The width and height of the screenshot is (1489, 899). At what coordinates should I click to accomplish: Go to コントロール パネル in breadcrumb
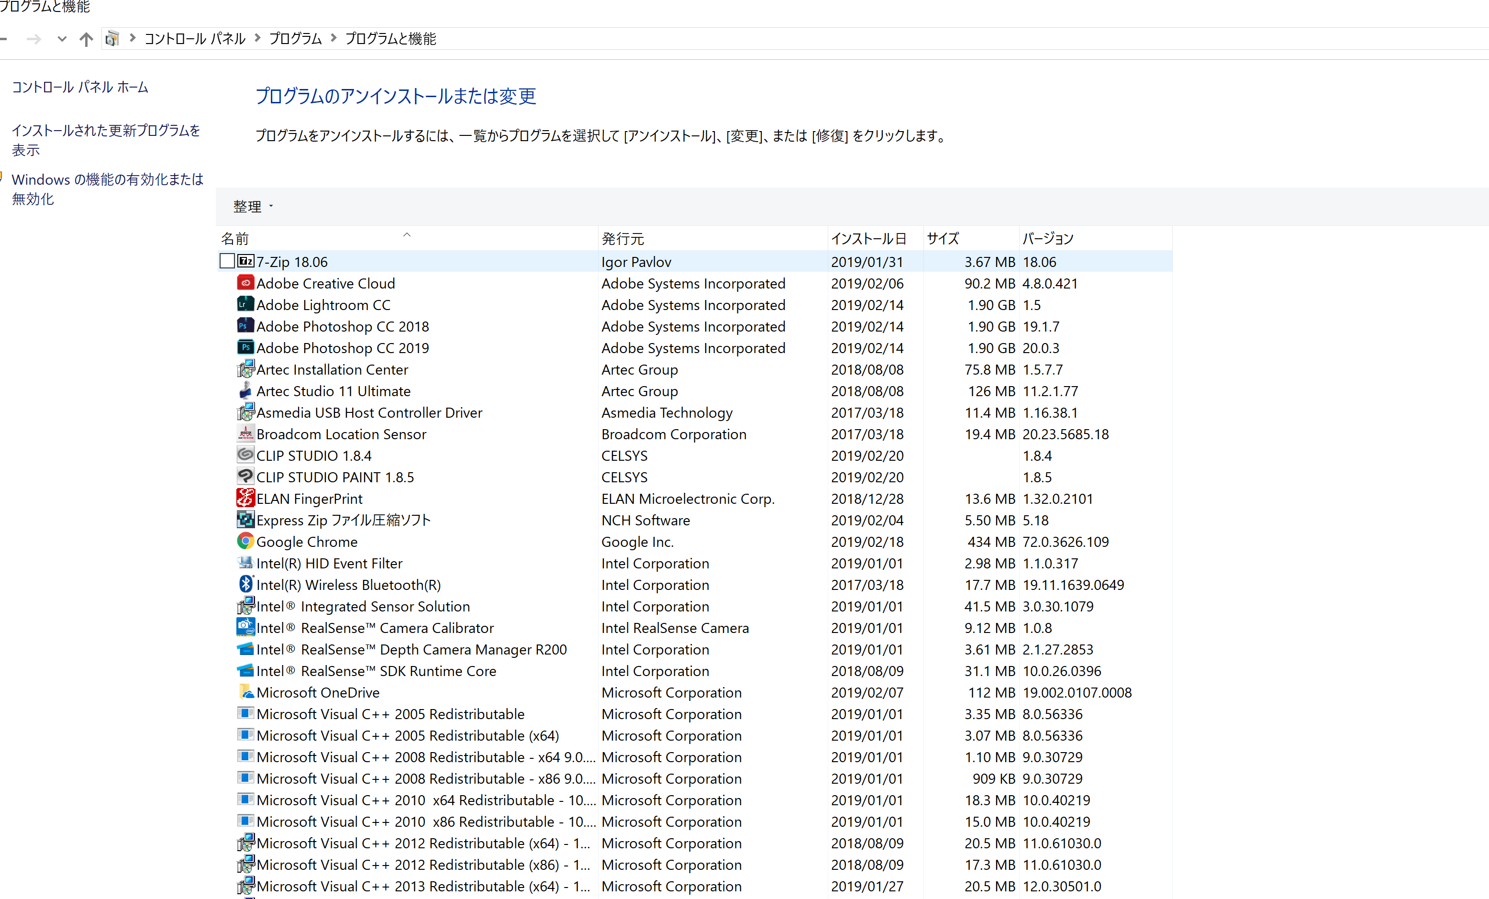tap(195, 39)
